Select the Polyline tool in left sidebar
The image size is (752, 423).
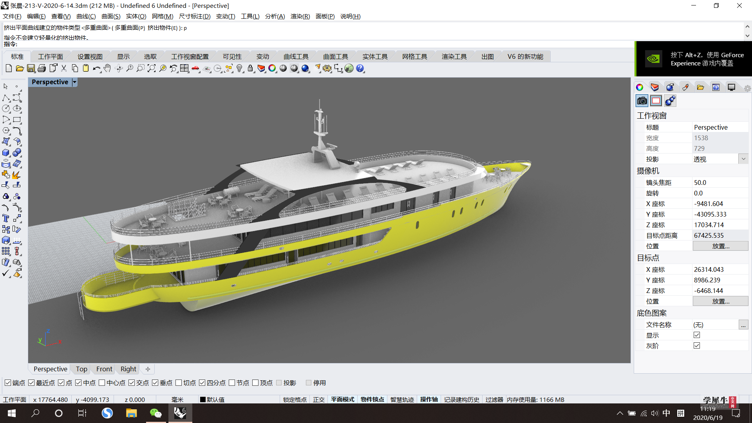pos(6,98)
